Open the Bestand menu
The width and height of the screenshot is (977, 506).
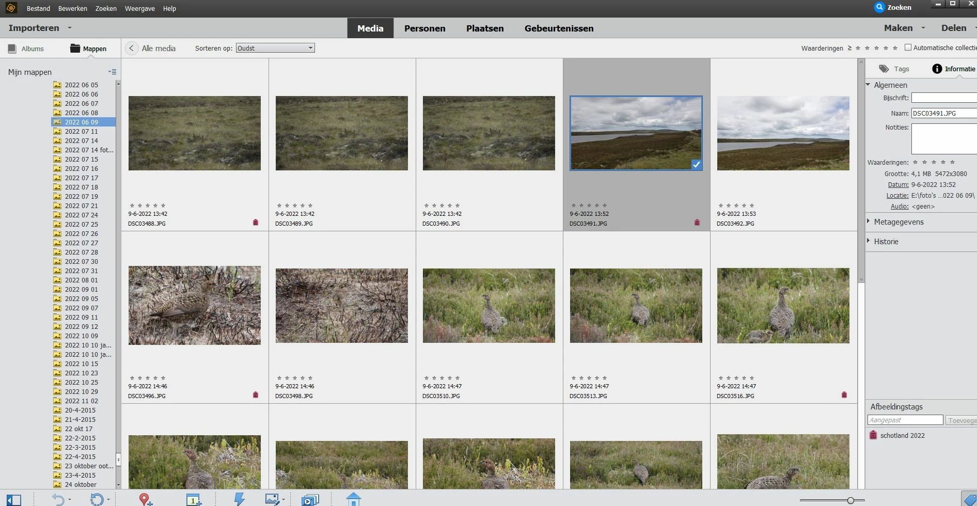coord(38,8)
